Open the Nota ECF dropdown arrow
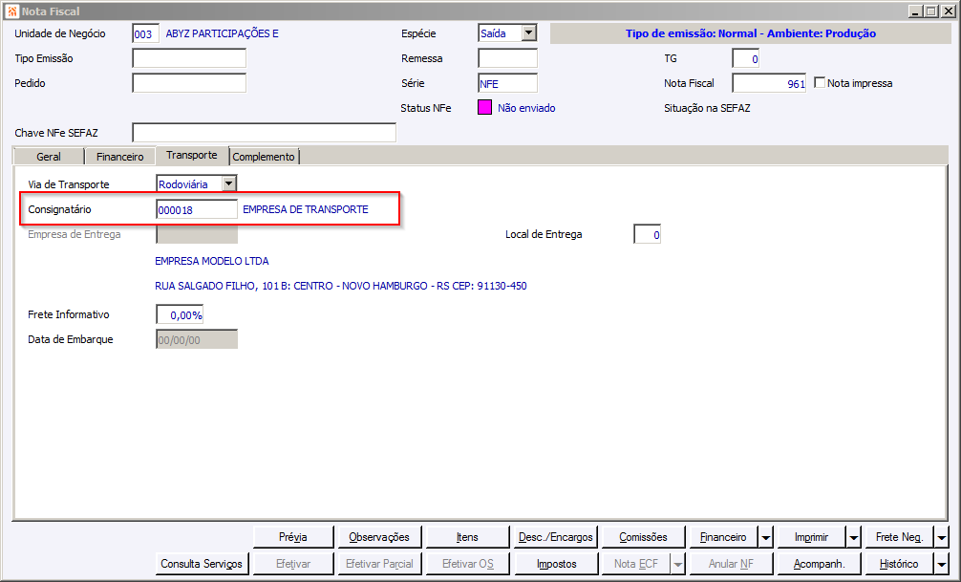The height and width of the screenshot is (582, 961). coord(678,564)
